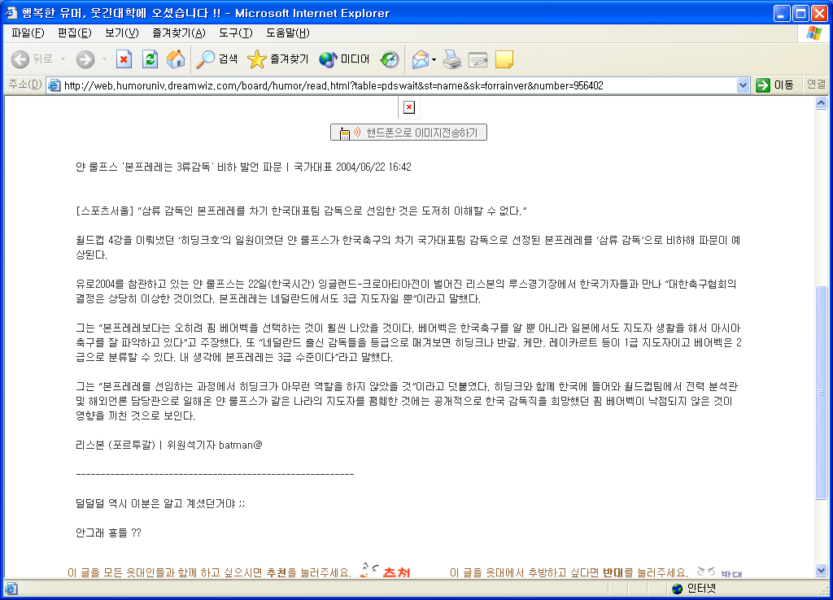833x600 pixels.
Task: Open the Search (검색) toolbar button
Action: pyautogui.click(x=216, y=59)
